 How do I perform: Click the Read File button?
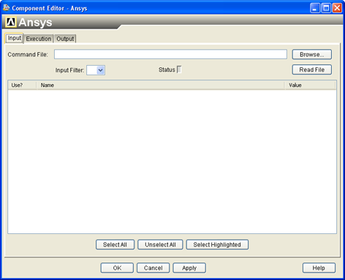tap(312, 69)
